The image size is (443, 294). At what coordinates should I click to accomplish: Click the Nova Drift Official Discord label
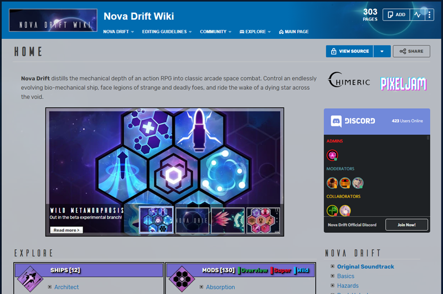352,225
